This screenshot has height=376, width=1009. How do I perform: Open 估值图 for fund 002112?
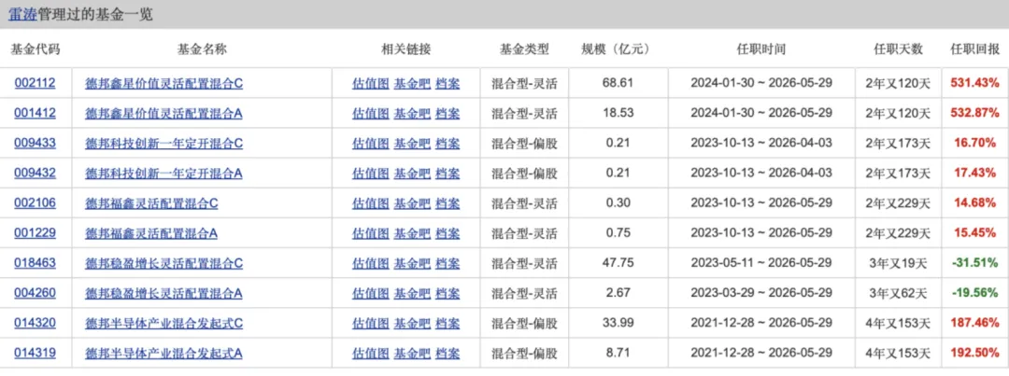[371, 83]
